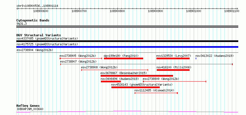Click esv2738904 (Wong2012b) label
The height and width of the screenshot is (115, 246).
[35, 50]
